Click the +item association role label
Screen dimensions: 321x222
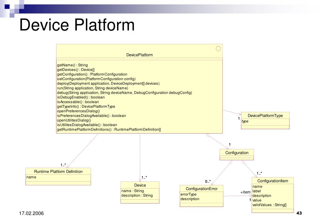click(x=245, y=192)
